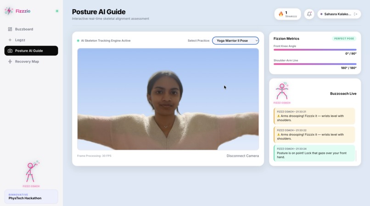370x206 pixels.
Task: Open notifications with the bell icon
Action: (x=309, y=14)
